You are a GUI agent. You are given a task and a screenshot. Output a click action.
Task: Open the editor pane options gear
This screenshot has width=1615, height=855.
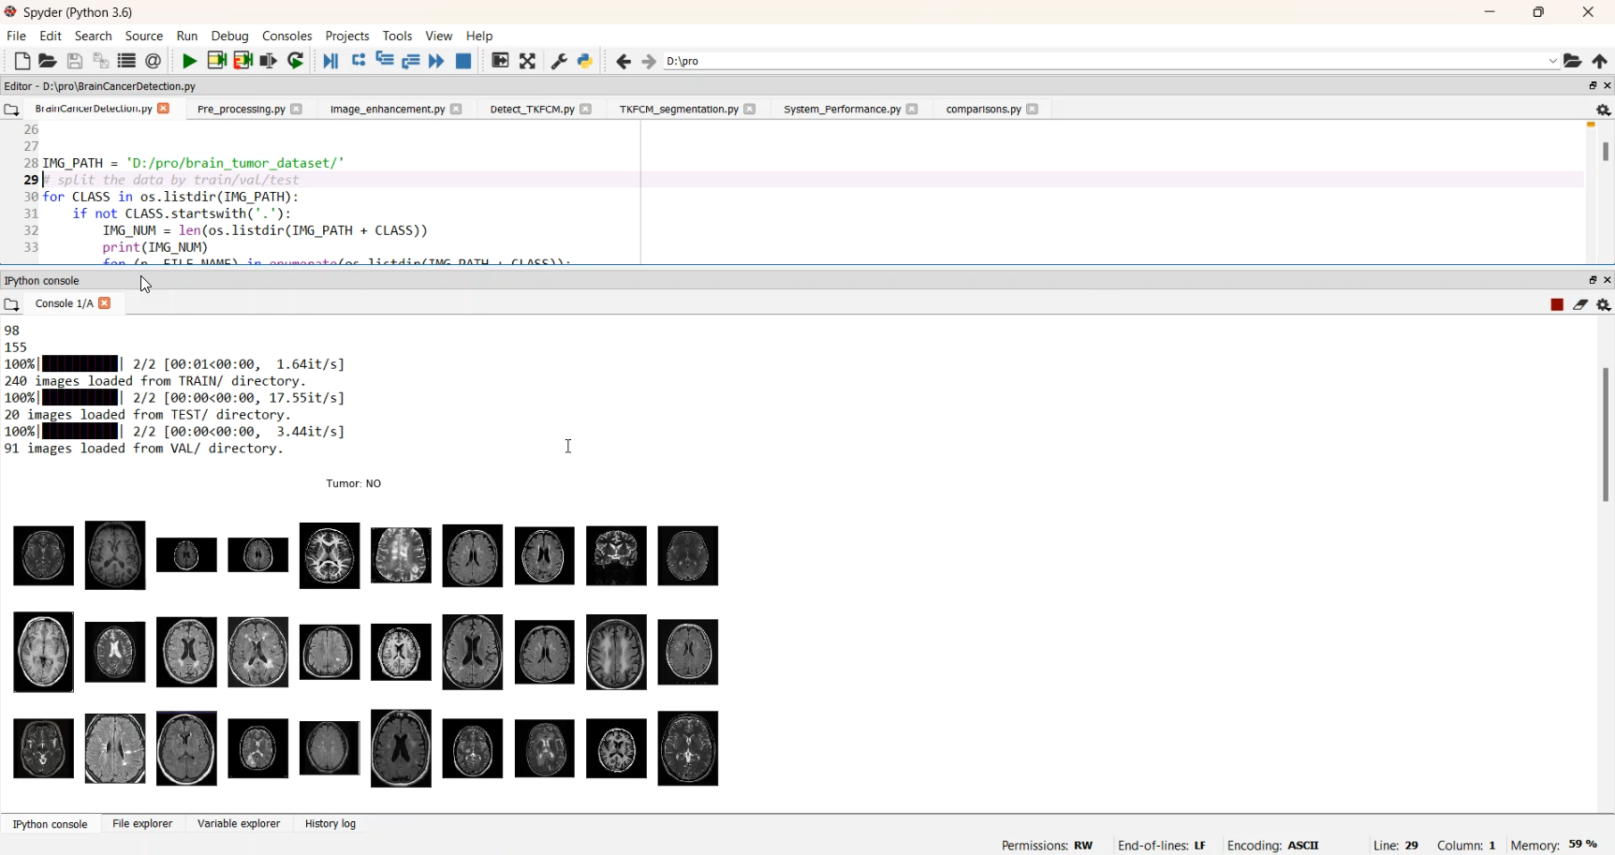[1604, 111]
